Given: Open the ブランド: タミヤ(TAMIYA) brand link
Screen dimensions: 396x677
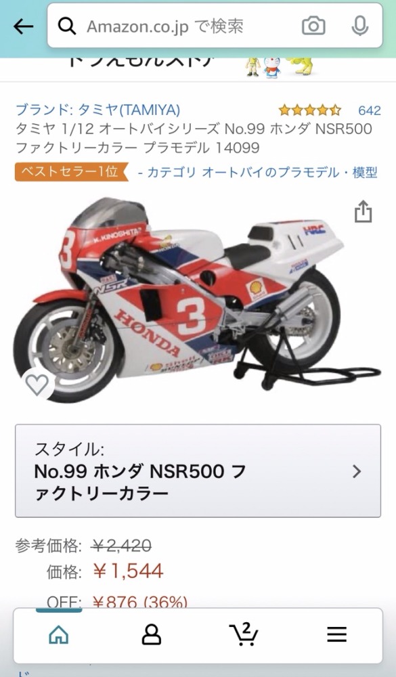Looking at the screenshot, I should 98,110.
